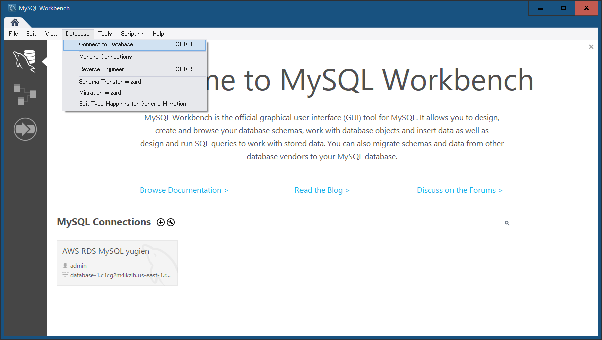Close the MySQL Workbench window
Screen dimensions: 602x340
(x=587, y=8)
